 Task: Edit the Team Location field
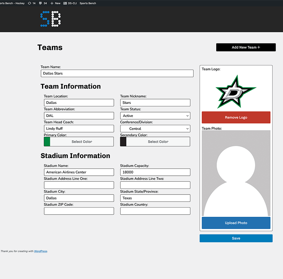click(79, 103)
